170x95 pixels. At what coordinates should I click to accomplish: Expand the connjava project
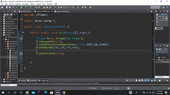(x=2, y=17)
